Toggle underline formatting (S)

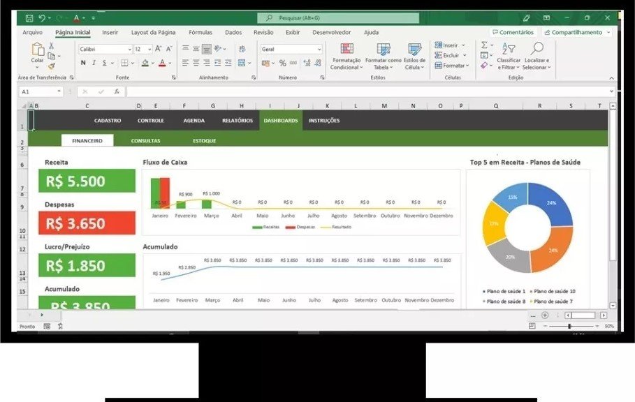click(x=104, y=63)
